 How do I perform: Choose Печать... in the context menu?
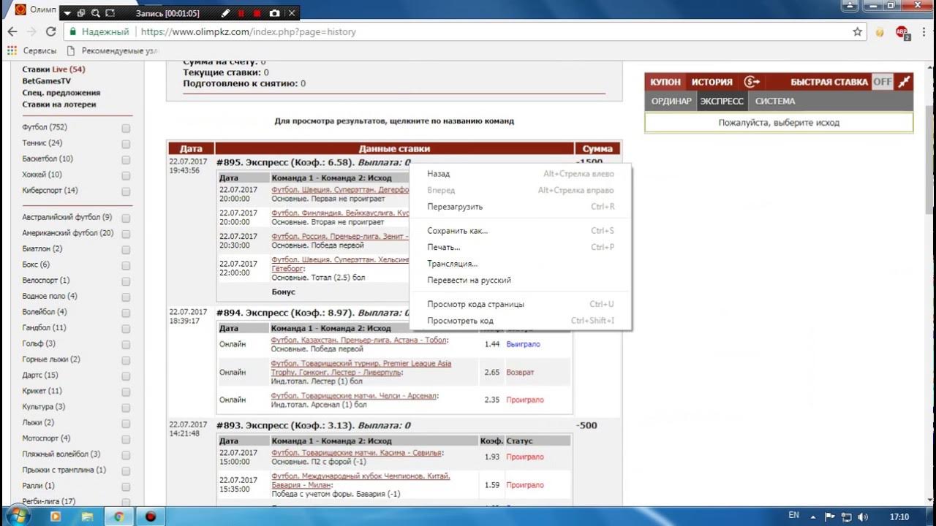coord(521,247)
